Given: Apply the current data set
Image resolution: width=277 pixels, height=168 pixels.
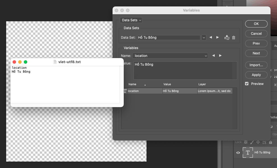Looking at the screenshot, I should coord(256,75).
